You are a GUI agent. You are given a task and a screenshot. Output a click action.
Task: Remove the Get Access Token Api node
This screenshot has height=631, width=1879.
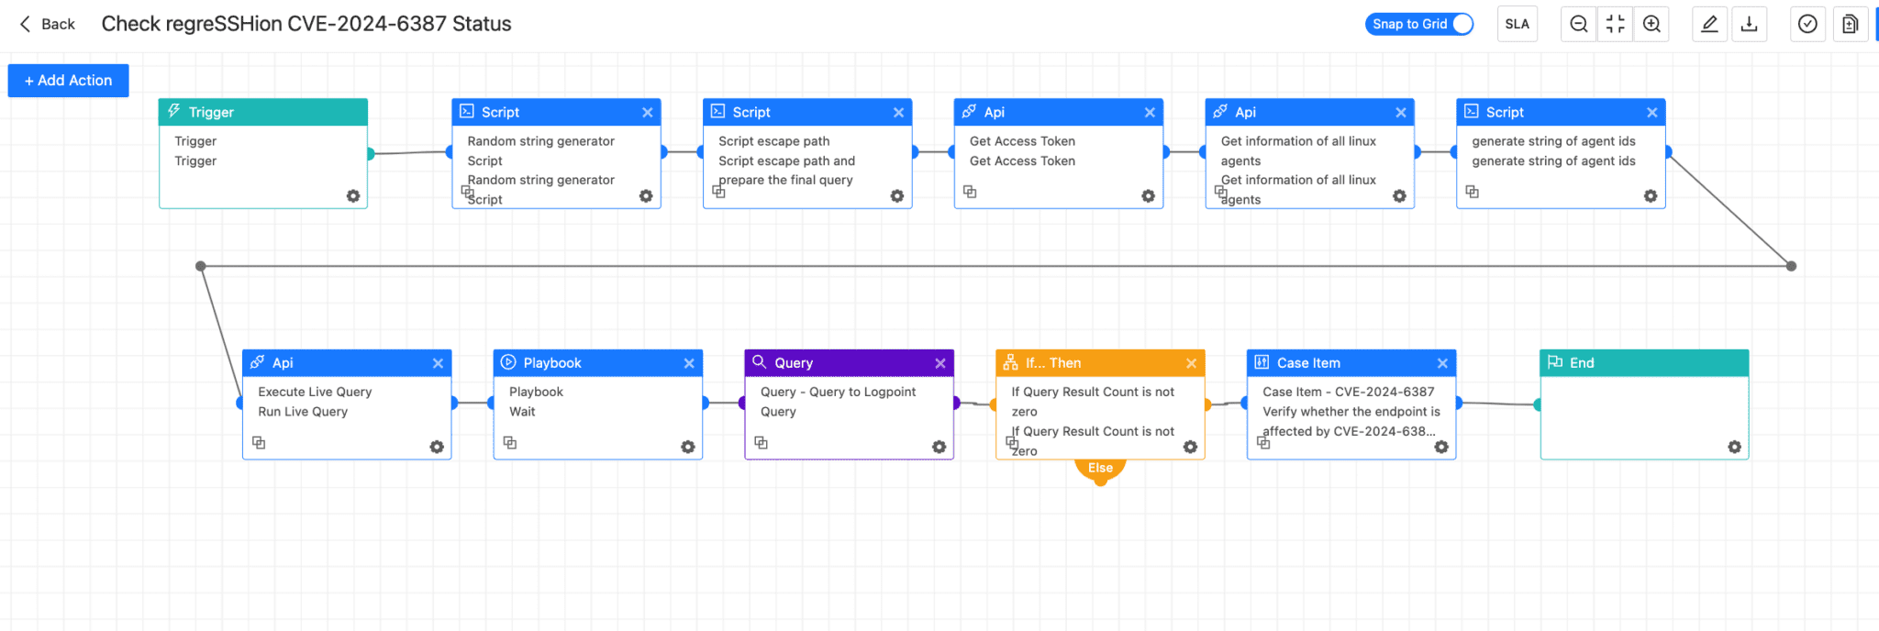click(x=1150, y=112)
